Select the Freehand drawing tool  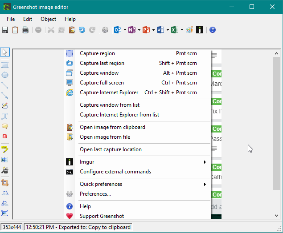[5, 106]
